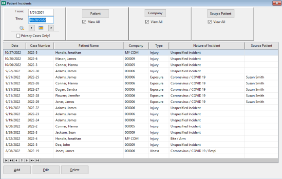This screenshot has width=282, height=179.
Task: Sort by Company column header
Action: 136,46
